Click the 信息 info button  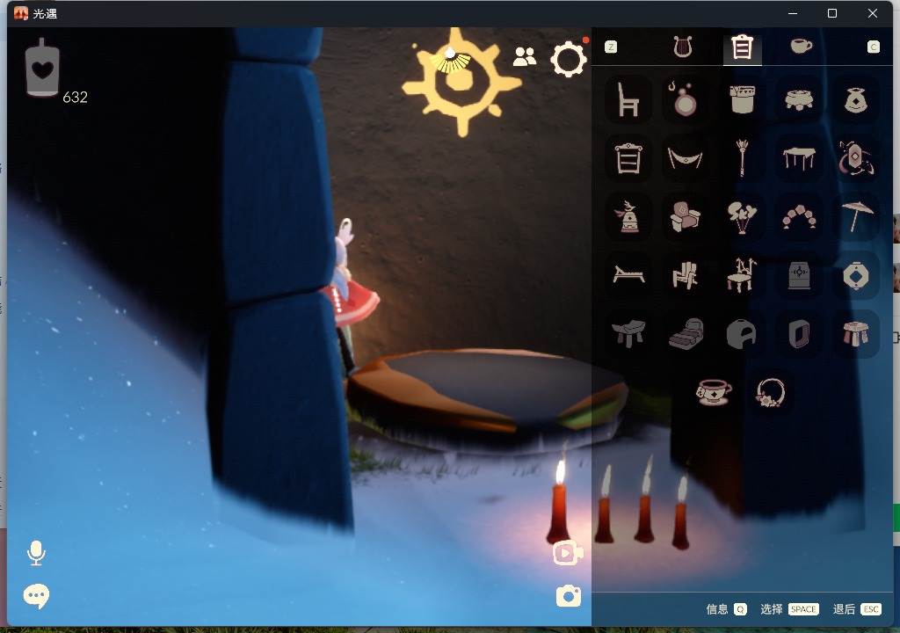pos(726,609)
